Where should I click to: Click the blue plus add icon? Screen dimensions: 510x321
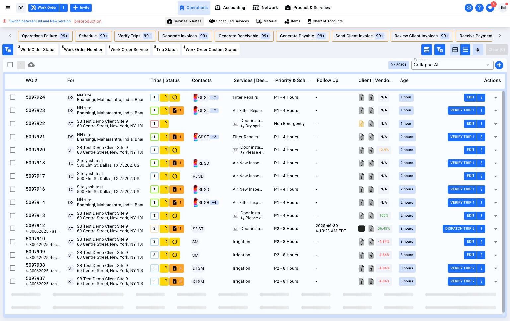499,65
